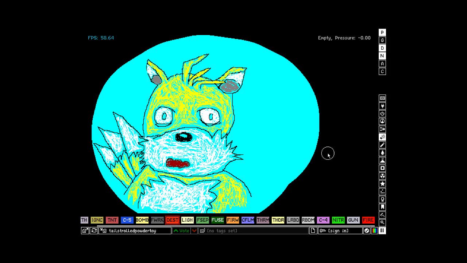Select the CFLM element

248,220
